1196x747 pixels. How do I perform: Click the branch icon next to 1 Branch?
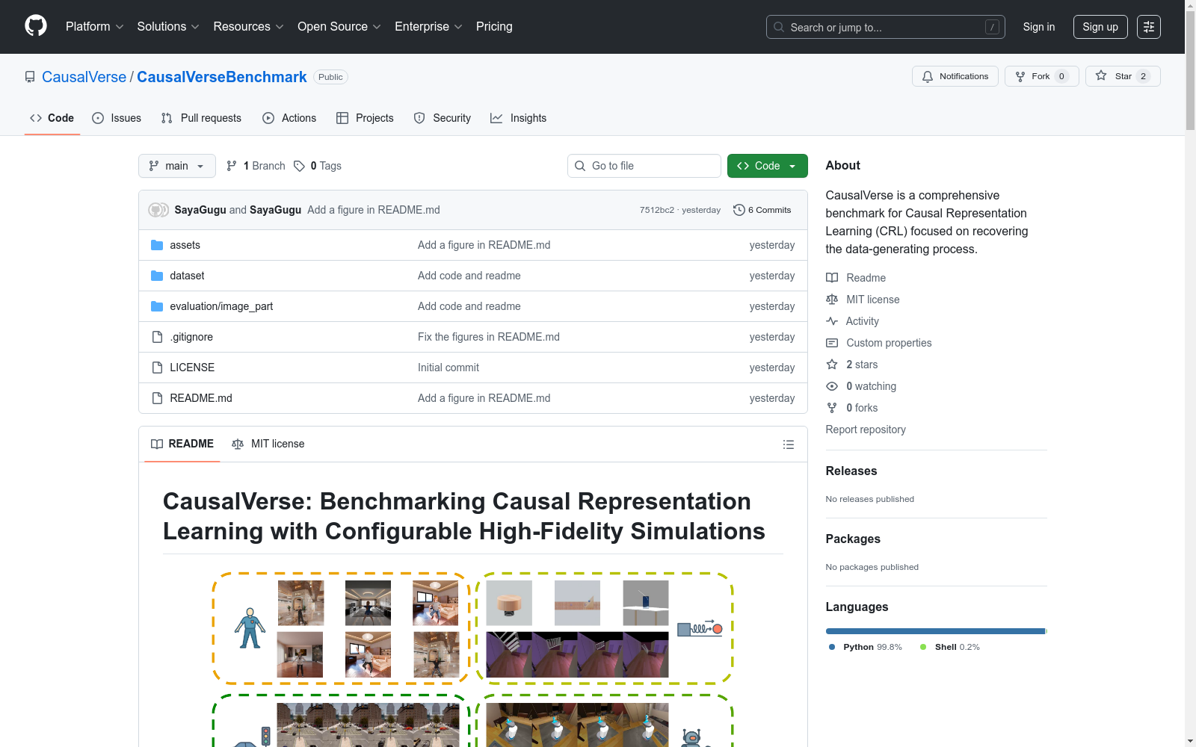point(232,166)
